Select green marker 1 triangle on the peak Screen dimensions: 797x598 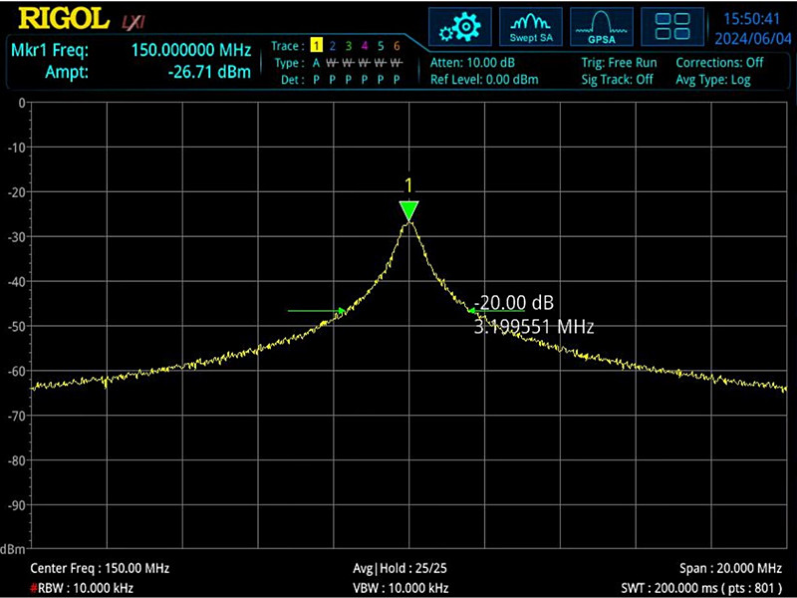coord(408,211)
